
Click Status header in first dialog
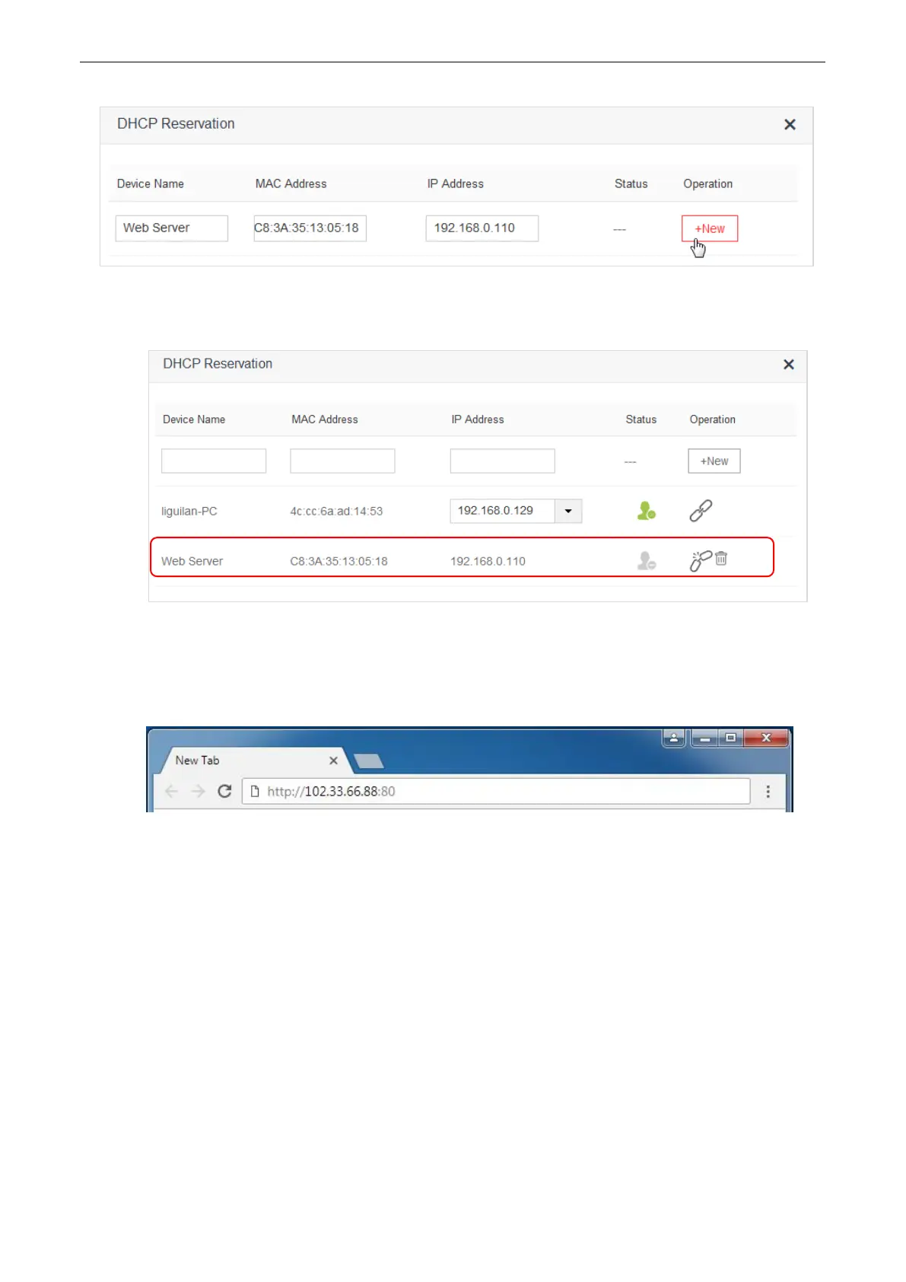pos(631,184)
